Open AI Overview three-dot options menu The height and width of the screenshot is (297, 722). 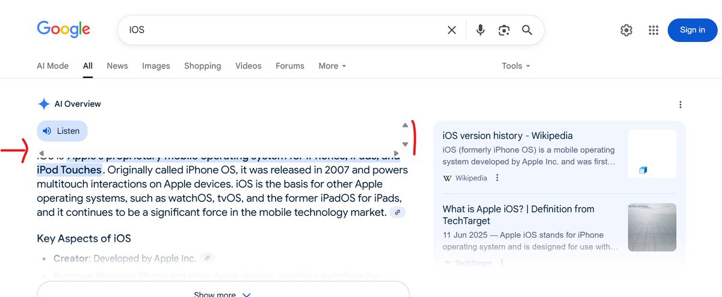[680, 104]
